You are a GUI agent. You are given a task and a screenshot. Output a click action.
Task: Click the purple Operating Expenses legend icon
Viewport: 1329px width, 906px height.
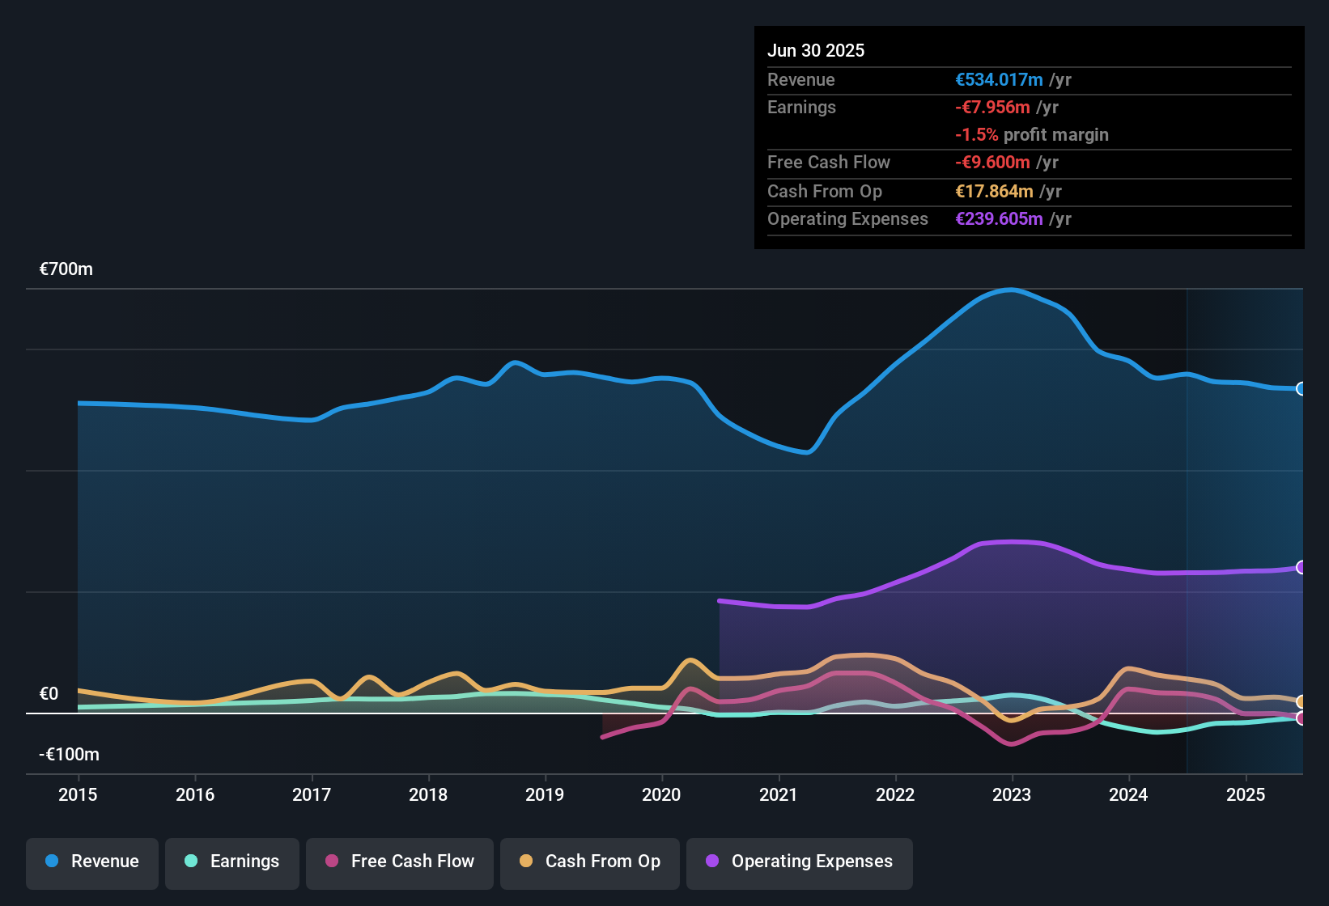click(x=711, y=862)
